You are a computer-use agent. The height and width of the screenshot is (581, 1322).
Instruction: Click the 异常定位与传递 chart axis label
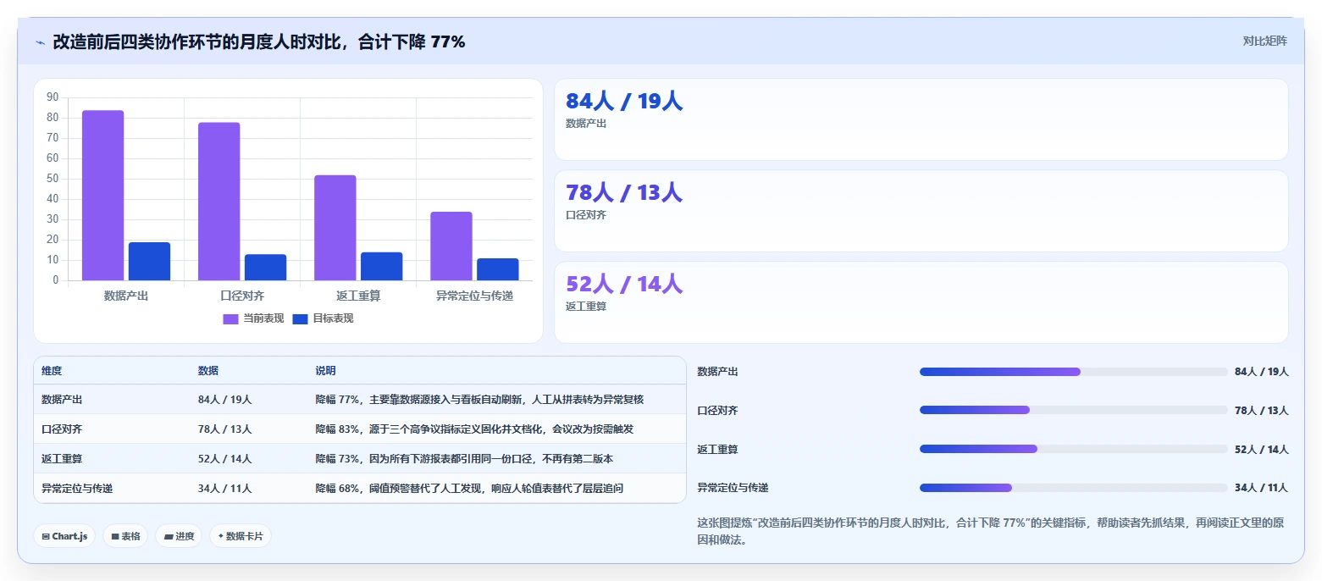coord(474,296)
